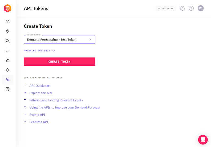Select the API code brackets icon
This screenshot has width=211, height=147.
coord(8,80)
